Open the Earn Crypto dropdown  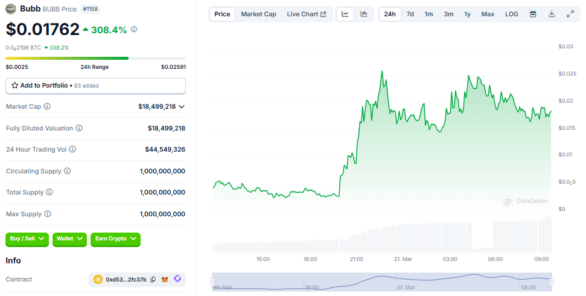coord(115,239)
